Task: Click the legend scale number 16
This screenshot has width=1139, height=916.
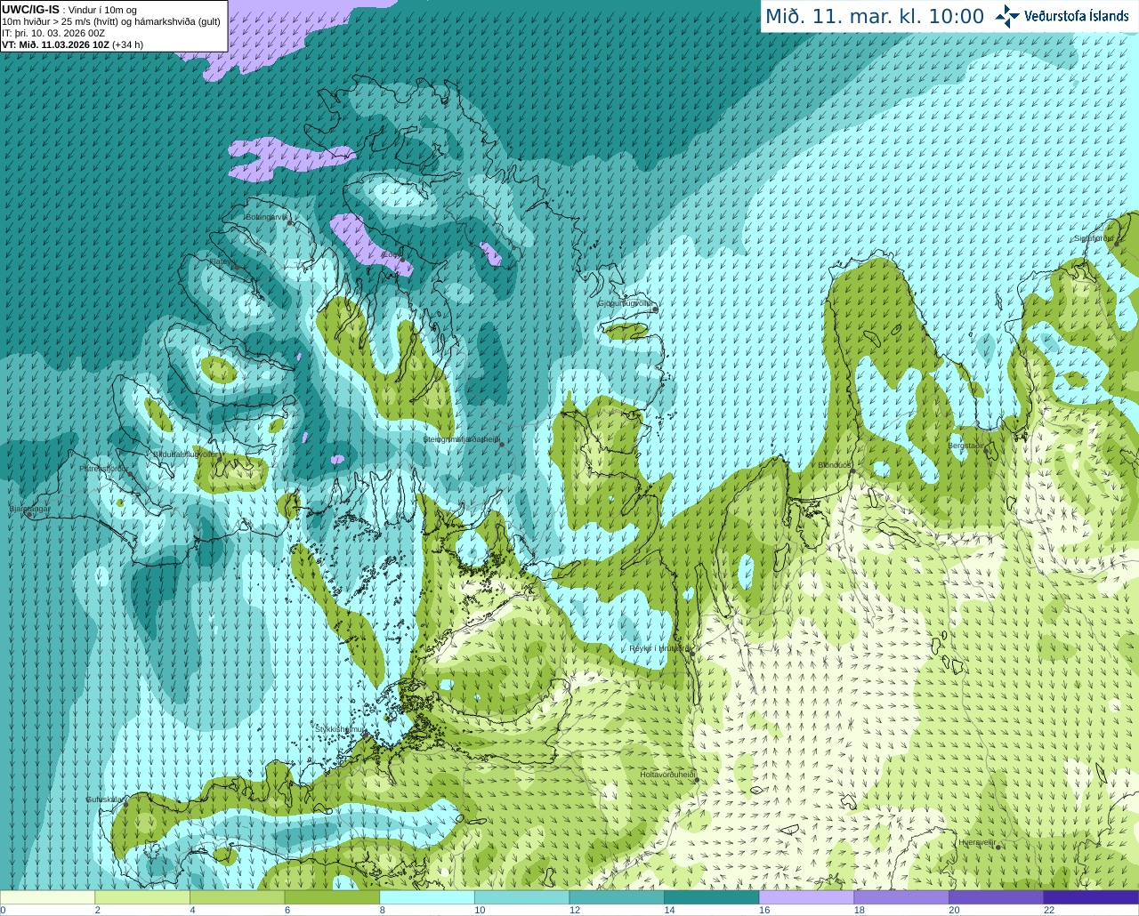Action: pyautogui.click(x=764, y=910)
